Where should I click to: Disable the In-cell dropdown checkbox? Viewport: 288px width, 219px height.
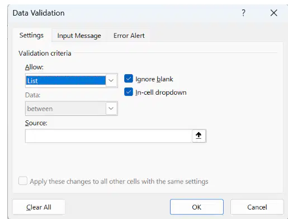129,92
